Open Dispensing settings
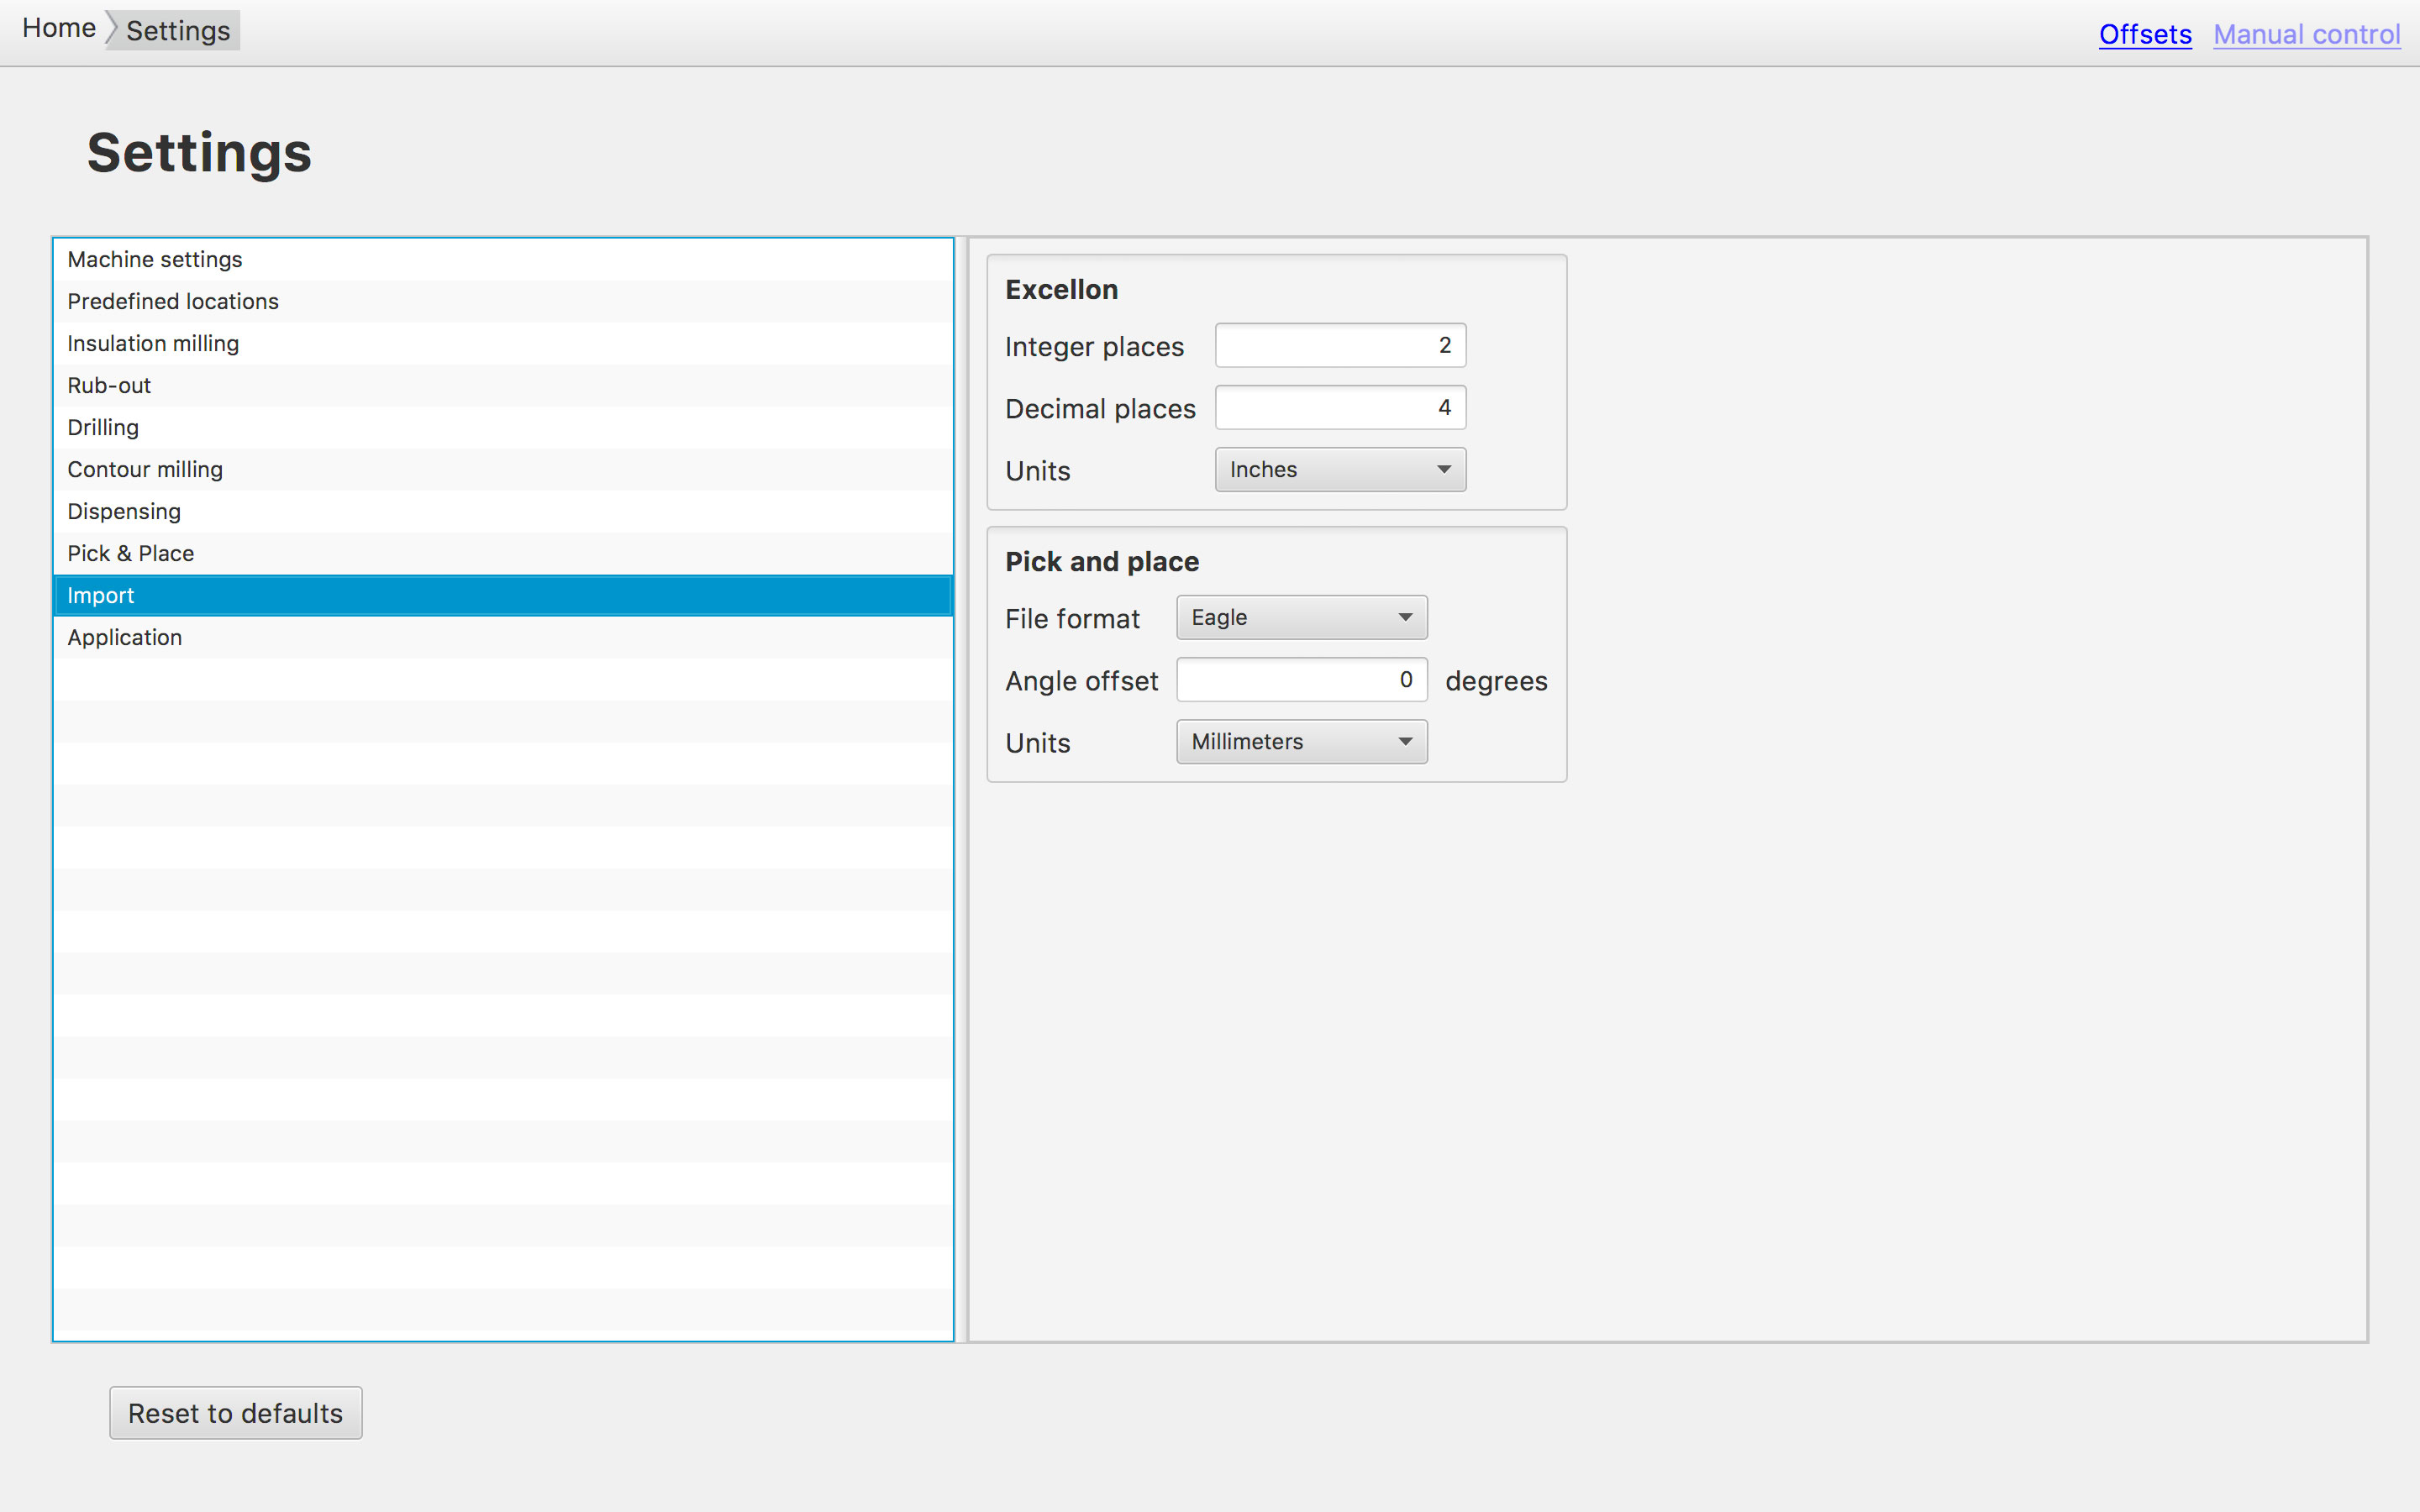Image resolution: width=2420 pixels, height=1512 pixels. coord(503,511)
